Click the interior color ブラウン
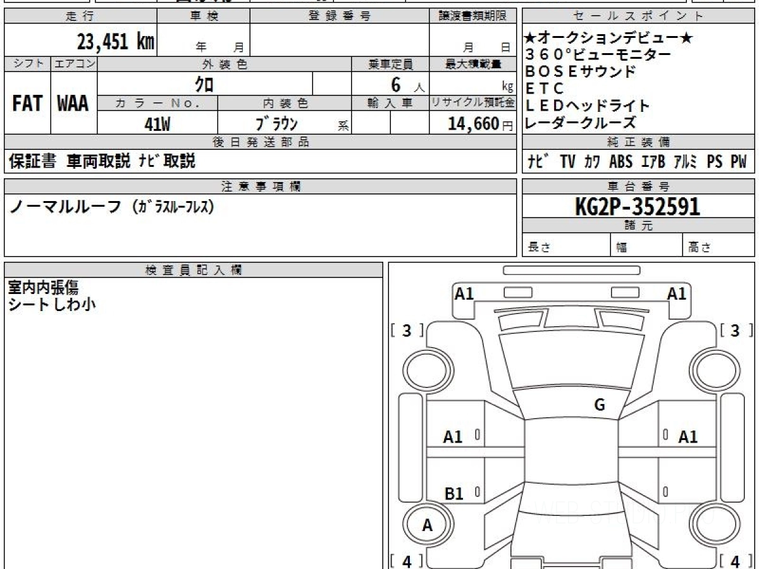The width and height of the screenshot is (759, 569). [x=276, y=123]
